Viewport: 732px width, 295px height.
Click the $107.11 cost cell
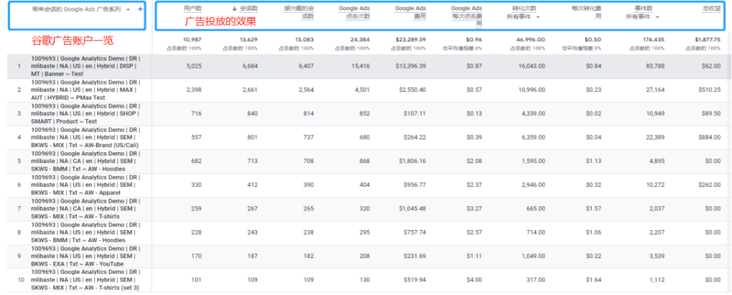(x=415, y=114)
